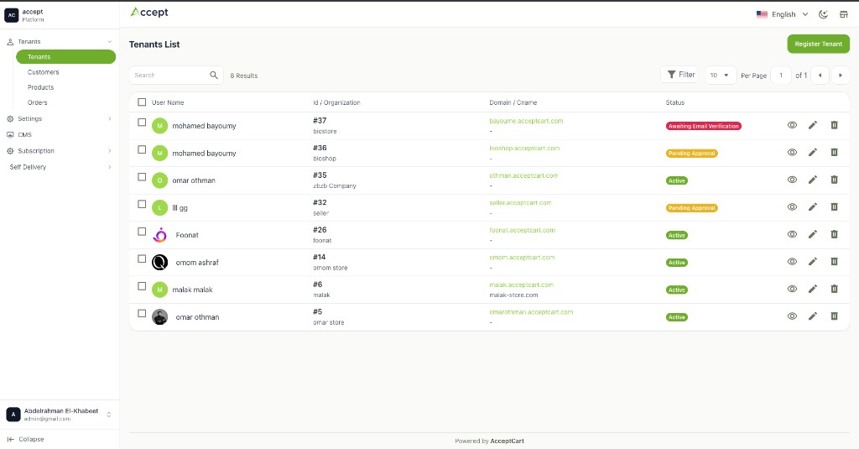The height and width of the screenshot is (449, 859).
Task: Click the Register Tenant button
Action: [x=819, y=44]
